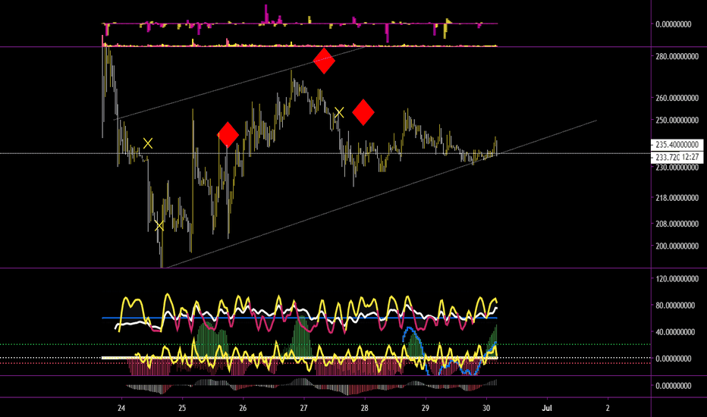
Task: Click date label 25 on time axis
Action: (x=182, y=408)
